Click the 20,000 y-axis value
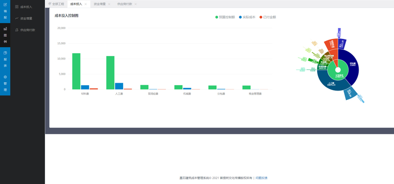 tap(61, 28)
